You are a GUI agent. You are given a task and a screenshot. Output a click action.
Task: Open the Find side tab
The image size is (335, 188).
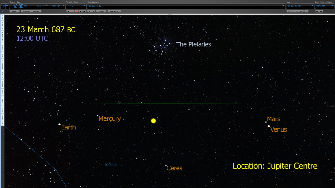(2, 18)
